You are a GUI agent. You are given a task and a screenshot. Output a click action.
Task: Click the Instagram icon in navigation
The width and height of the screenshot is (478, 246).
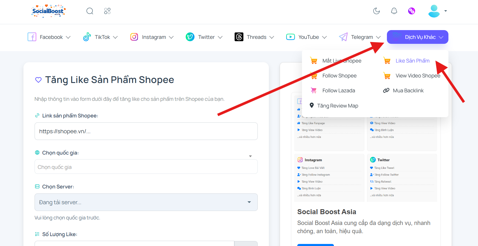pos(134,37)
